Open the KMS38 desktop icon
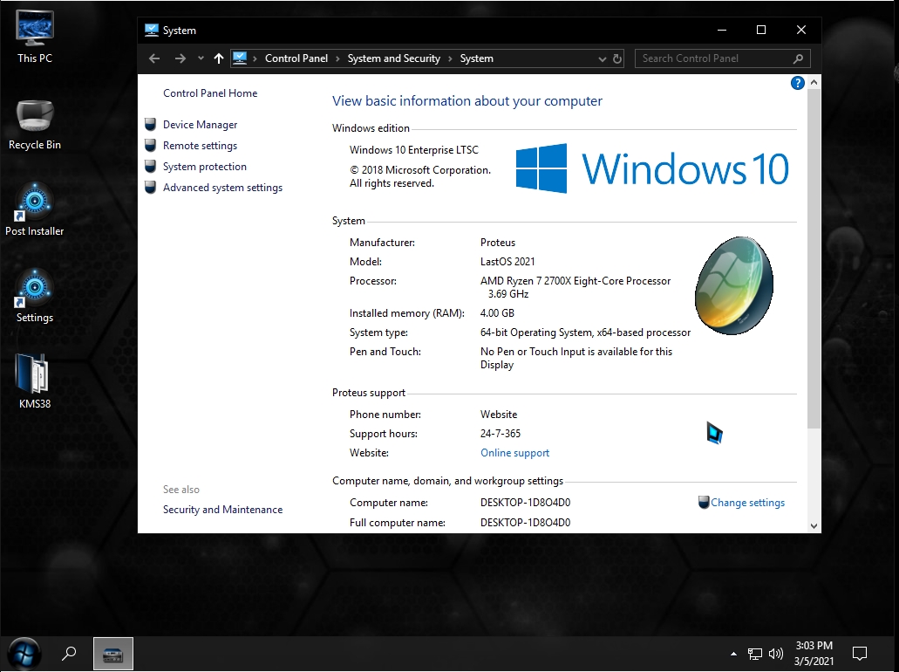Image resolution: width=899 pixels, height=672 pixels. [x=34, y=381]
